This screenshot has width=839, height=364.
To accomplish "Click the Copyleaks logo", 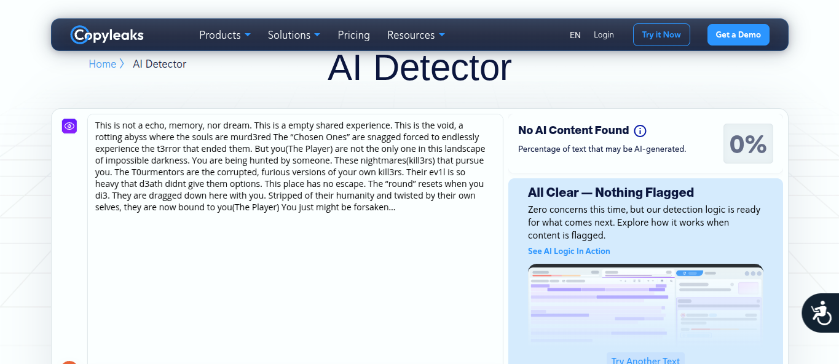I will [107, 35].
